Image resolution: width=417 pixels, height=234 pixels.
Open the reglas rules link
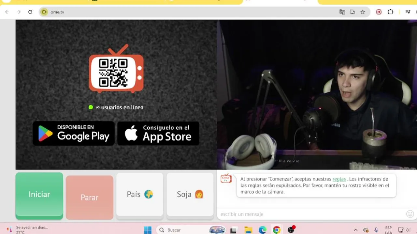pos(339,179)
